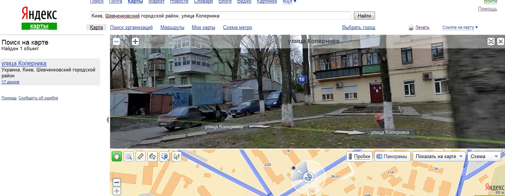
Task: Select the ruler distance tool
Action: click(x=140, y=157)
